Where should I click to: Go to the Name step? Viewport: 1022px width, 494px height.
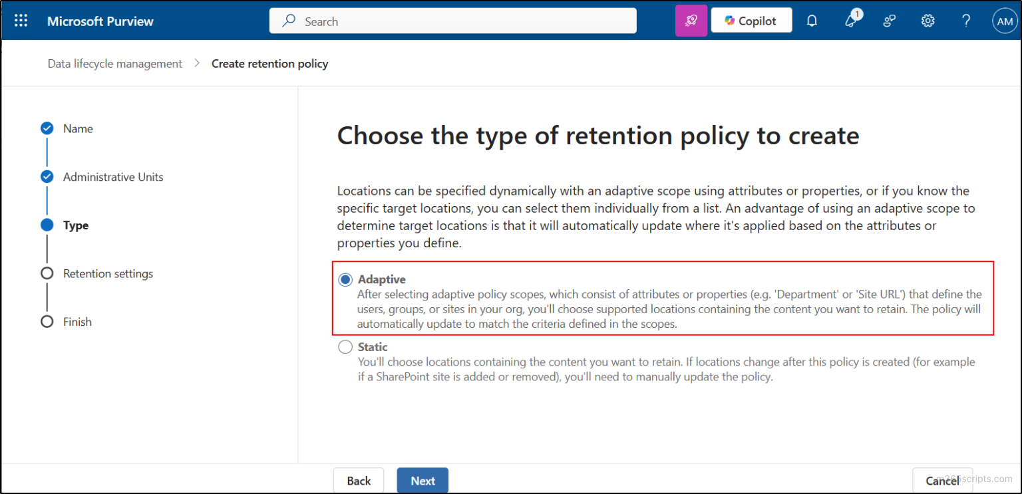[78, 129]
